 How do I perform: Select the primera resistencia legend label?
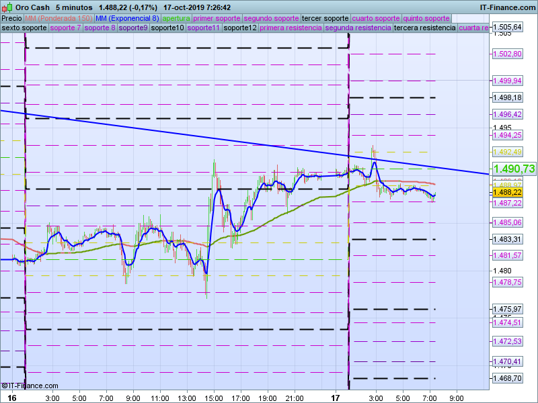coord(290,28)
